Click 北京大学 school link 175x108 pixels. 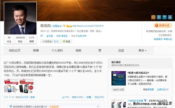tap(82, 36)
